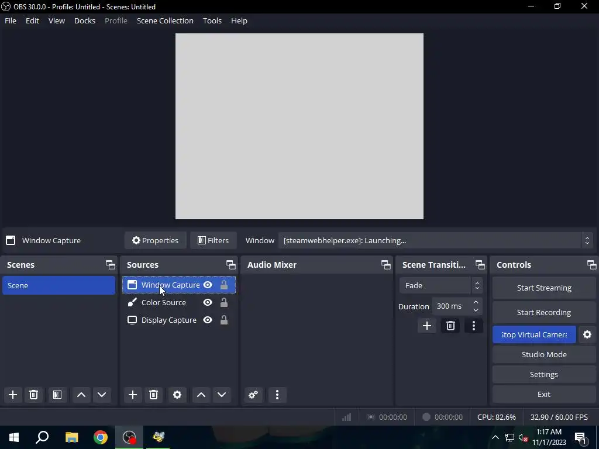Delete selected source with trash icon
The image size is (599, 449).
154,395
